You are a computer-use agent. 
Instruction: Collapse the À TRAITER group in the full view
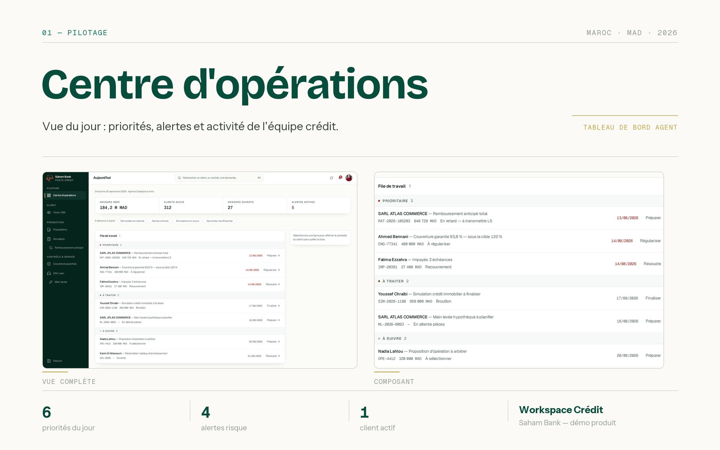[190, 295]
